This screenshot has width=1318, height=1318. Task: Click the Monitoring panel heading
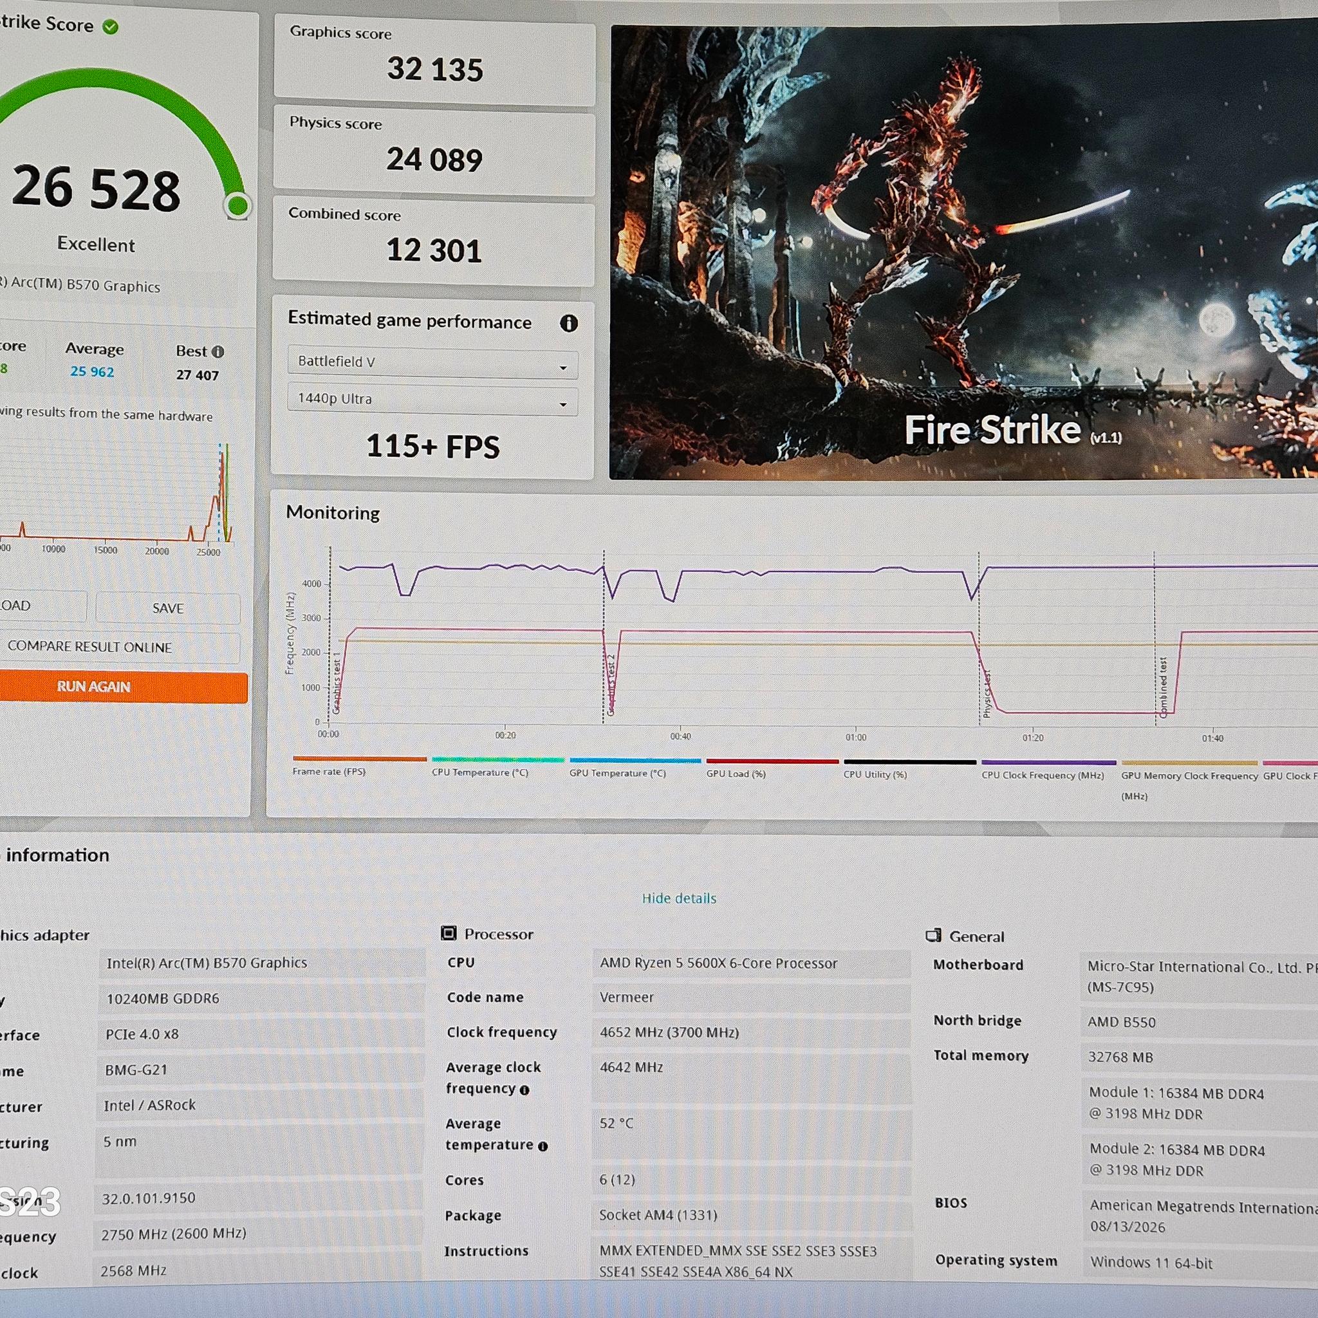(x=333, y=512)
